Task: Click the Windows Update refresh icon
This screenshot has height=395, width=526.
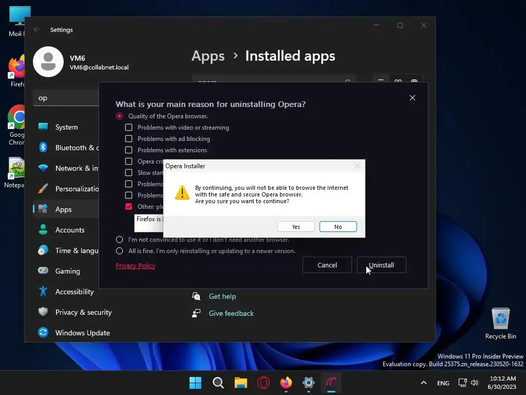Action: (43, 333)
